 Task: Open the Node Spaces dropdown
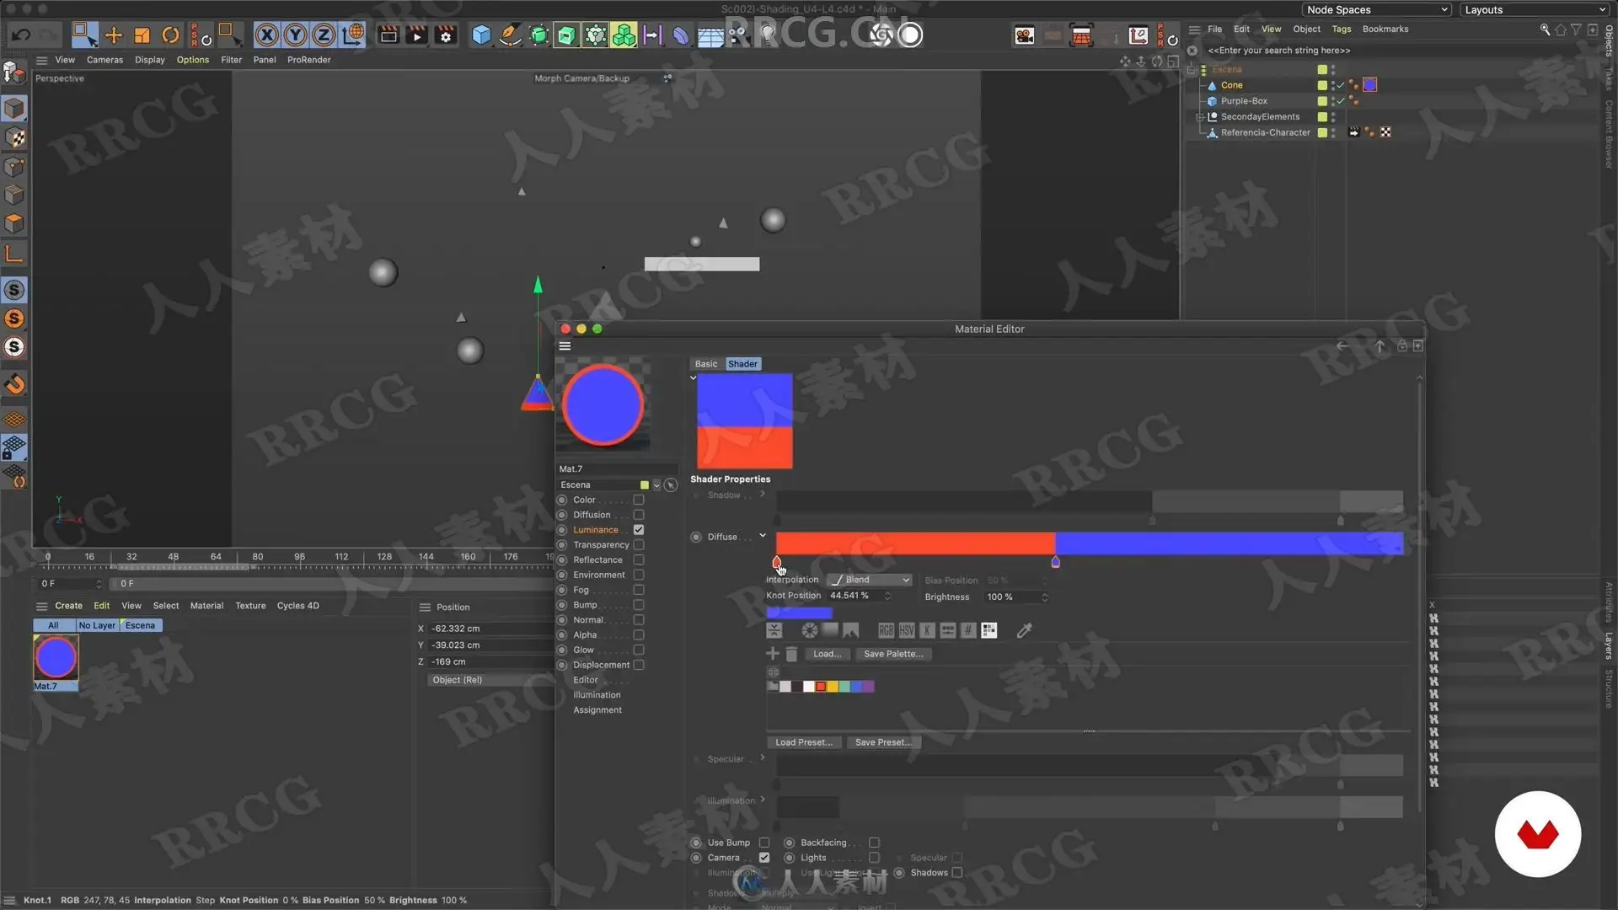[x=1377, y=10]
